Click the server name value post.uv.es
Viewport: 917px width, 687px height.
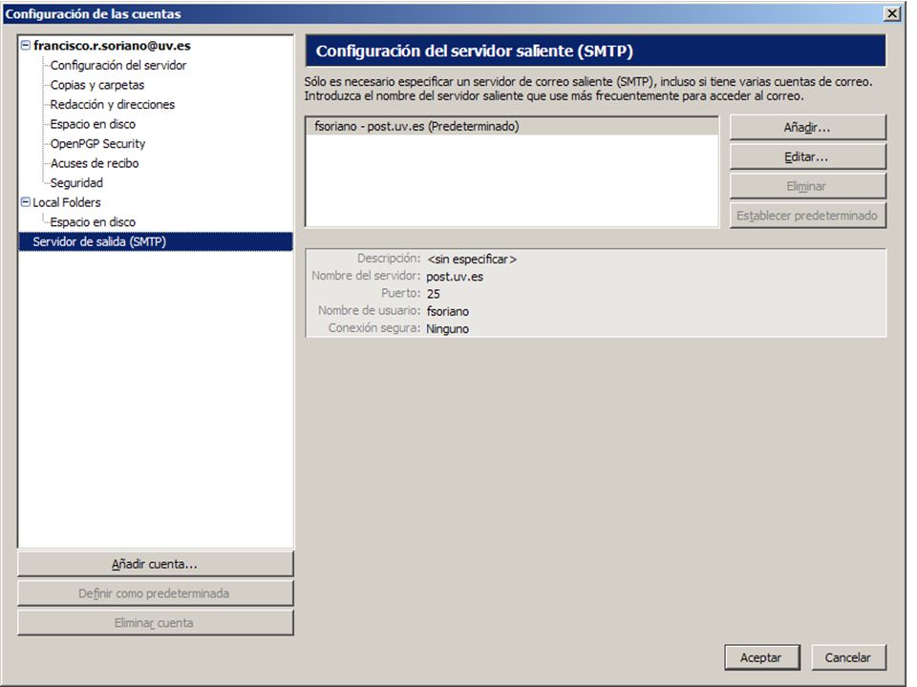(x=455, y=277)
